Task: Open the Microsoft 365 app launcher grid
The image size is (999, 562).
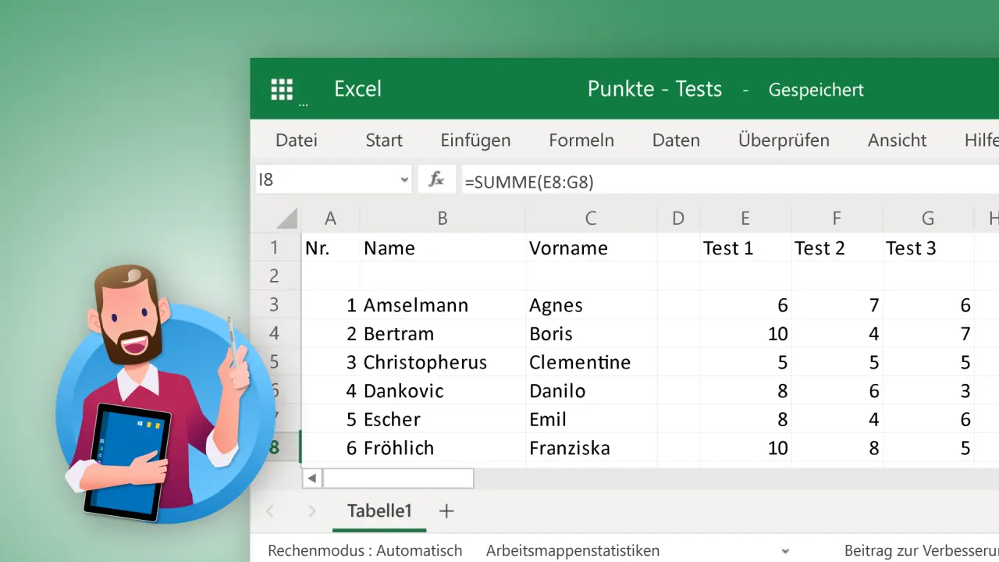Action: click(282, 88)
